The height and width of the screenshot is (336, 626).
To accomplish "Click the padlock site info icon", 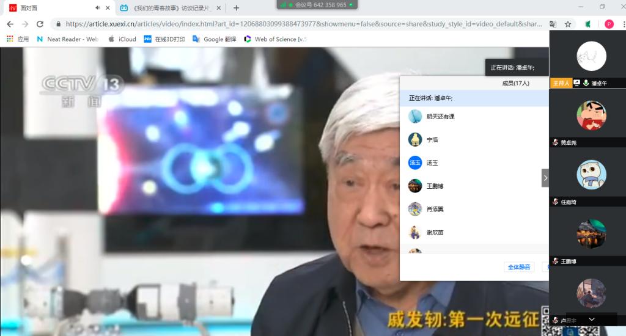I will [x=59, y=24].
